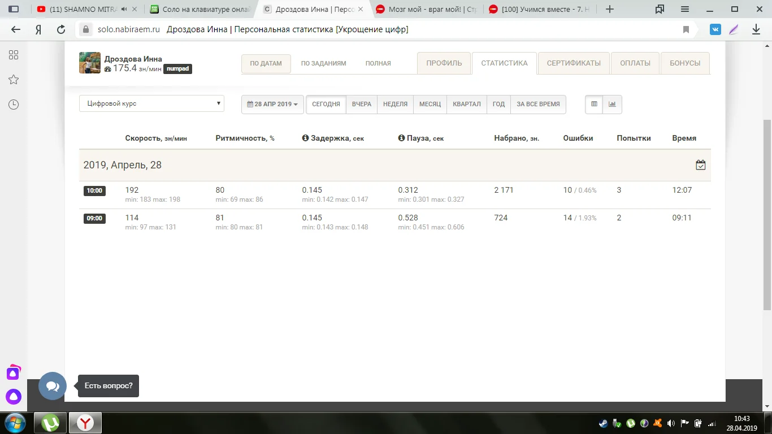The image size is (772, 434).
Task: Filter statistics by КВАРТАЛ
Action: 467,105
